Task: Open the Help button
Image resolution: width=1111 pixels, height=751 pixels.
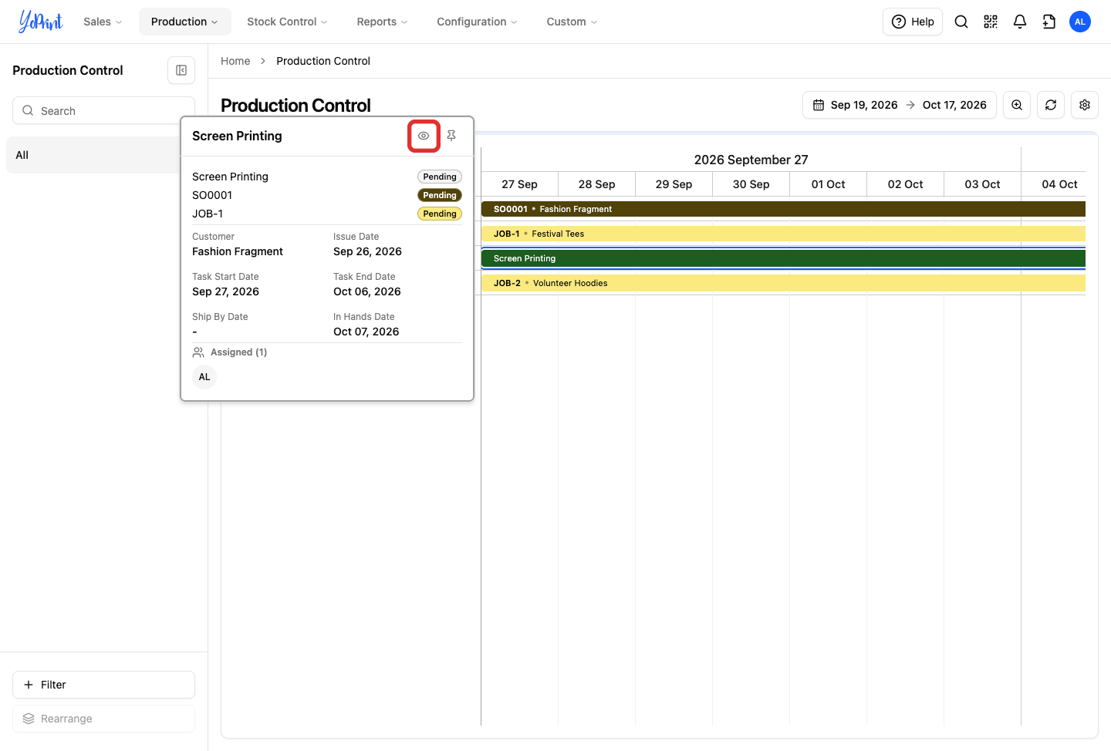Action: pyautogui.click(x=913, y=22)
